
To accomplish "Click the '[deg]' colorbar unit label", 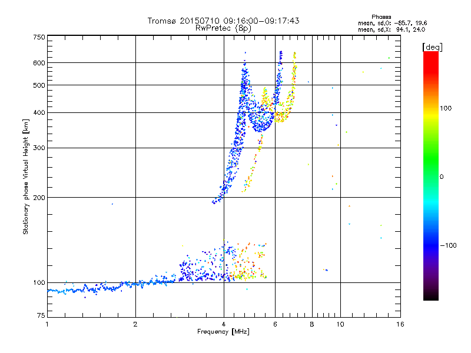I will [432, 47].
